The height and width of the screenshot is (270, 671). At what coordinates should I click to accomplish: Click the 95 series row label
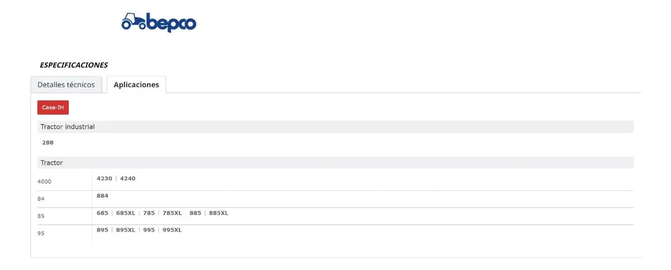[x=41, y=233]
